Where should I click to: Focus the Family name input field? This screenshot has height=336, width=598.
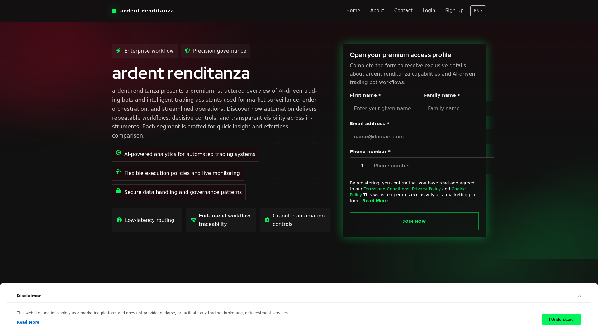pyautogui.click(x=459, y=109)
